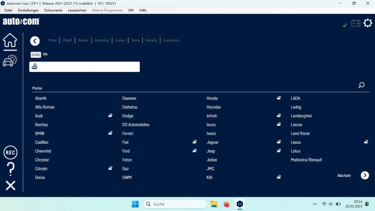
Task: Click the car icon next to Lexus
Action: tap(366, 142)
